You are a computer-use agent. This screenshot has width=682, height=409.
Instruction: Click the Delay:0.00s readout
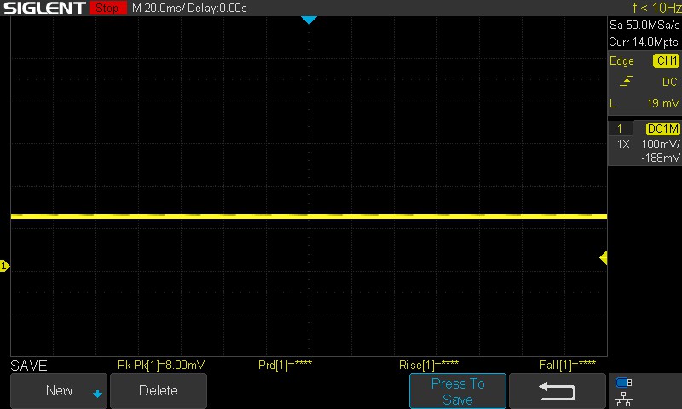click(217, 9)
